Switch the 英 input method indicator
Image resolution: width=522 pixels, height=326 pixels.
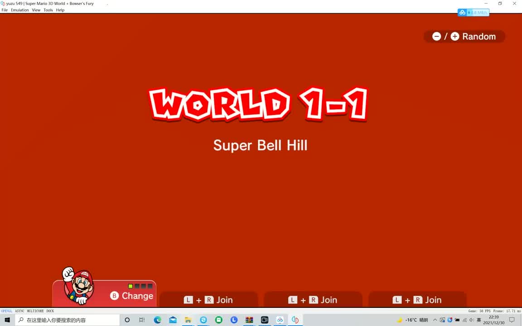click(x=478, y=320)
